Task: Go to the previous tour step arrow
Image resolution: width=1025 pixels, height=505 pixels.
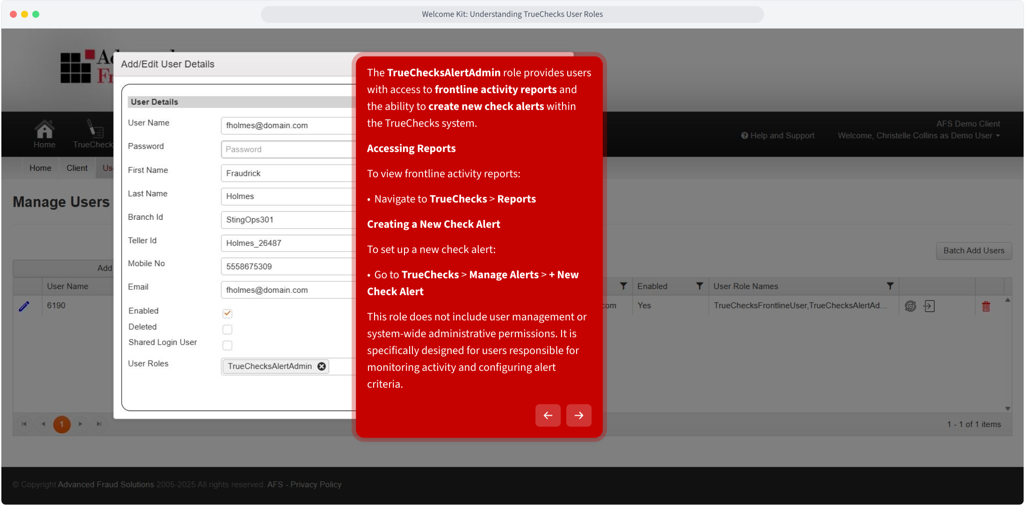Action: click(x=548, y=415)
